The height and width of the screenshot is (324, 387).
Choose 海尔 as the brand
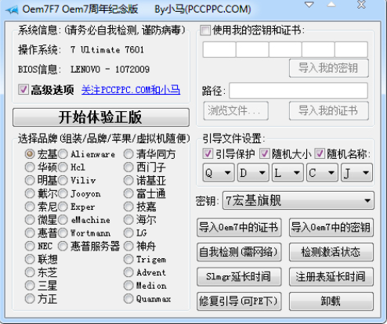(128, 220)
